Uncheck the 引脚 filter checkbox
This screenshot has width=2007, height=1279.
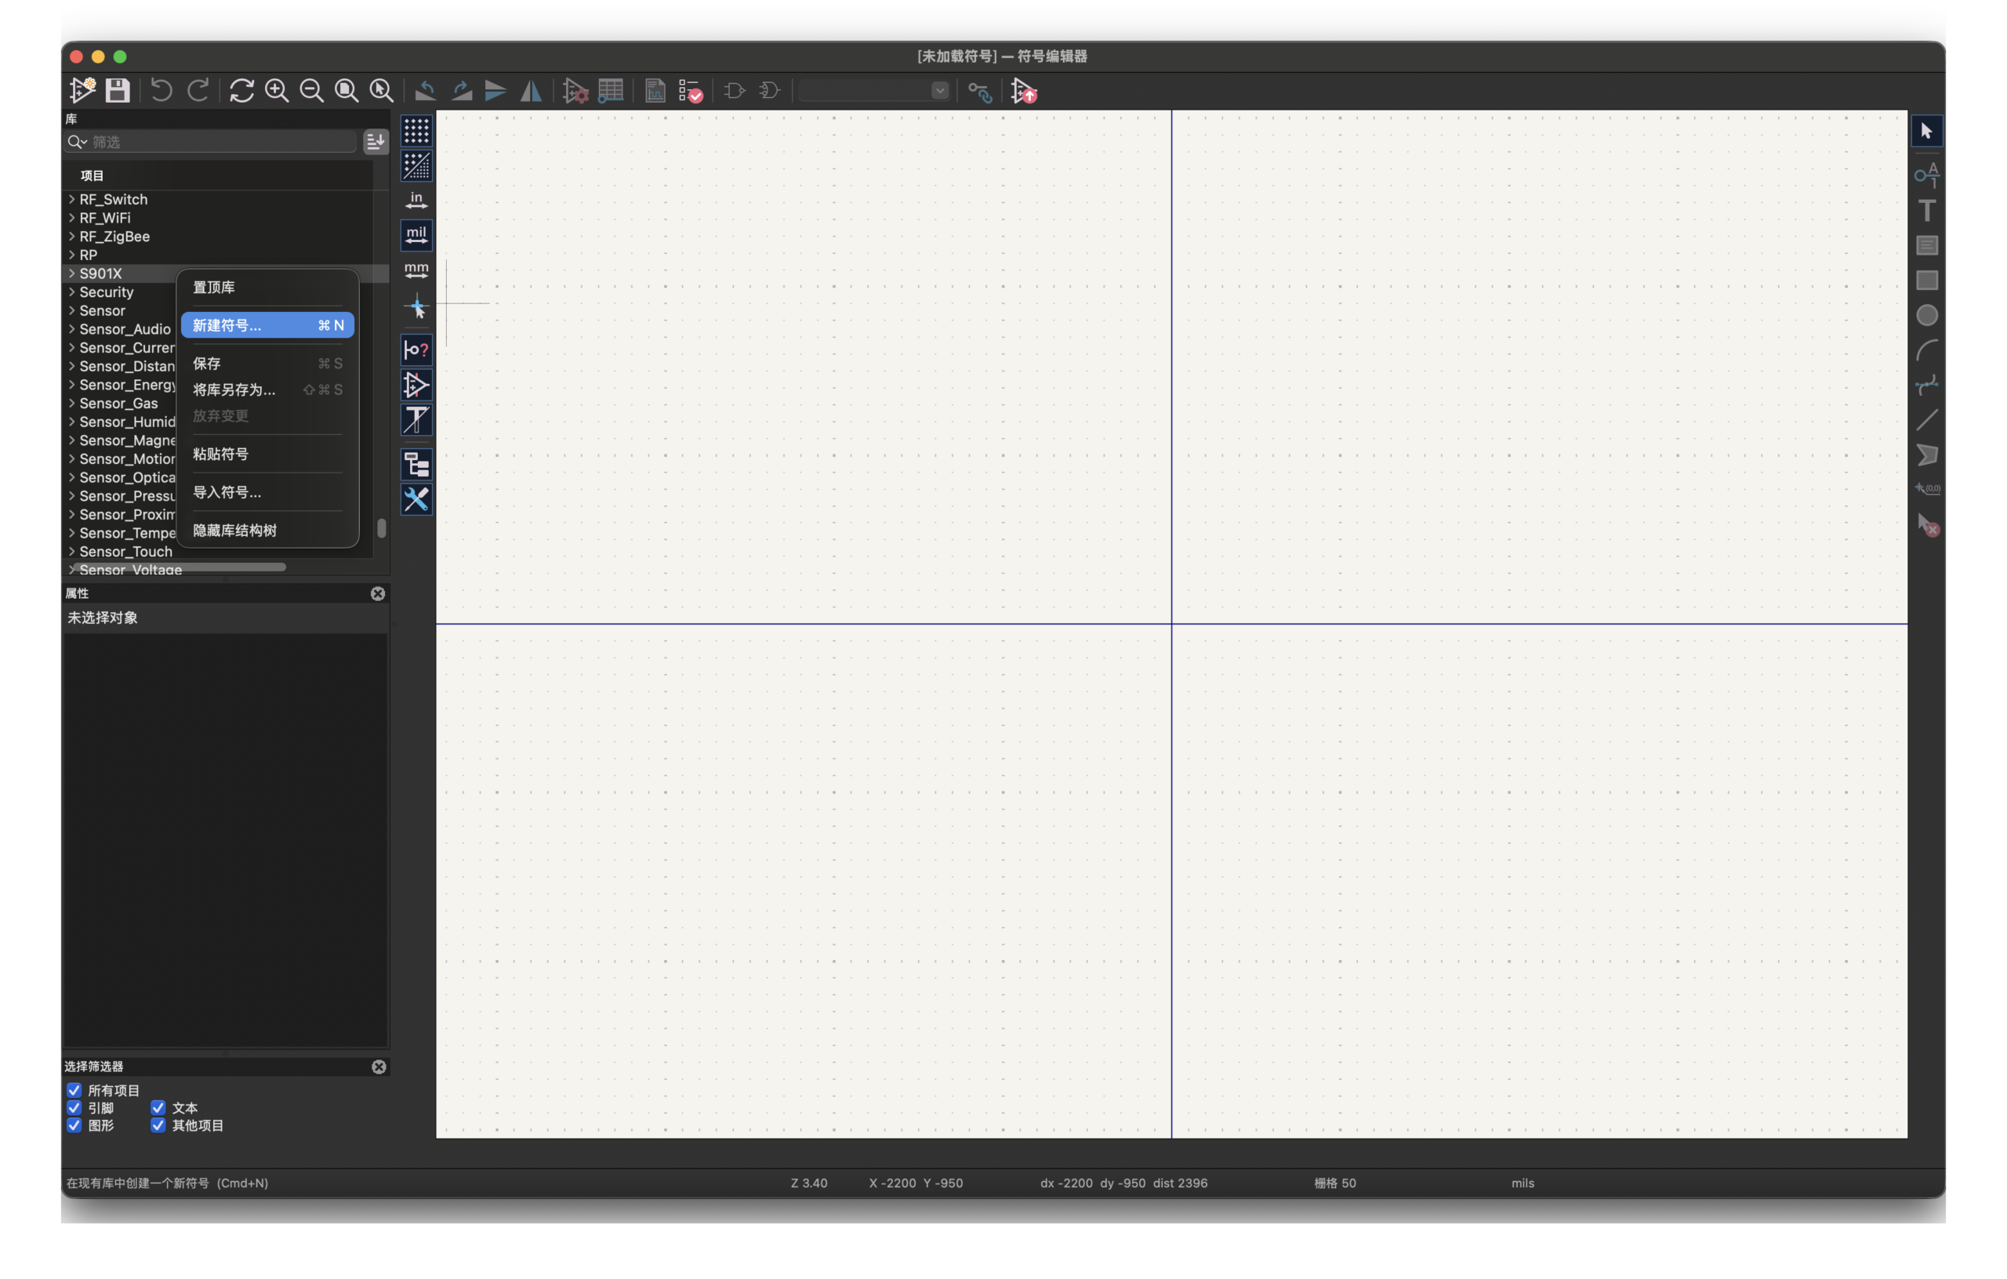[x=74, y=1107]
